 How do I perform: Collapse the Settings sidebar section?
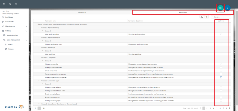pos(26,31)
